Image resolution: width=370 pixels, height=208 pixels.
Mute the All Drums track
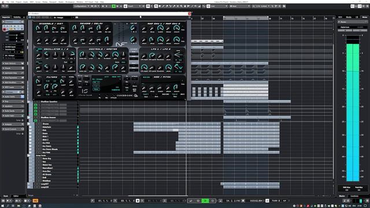click(37, 174)
